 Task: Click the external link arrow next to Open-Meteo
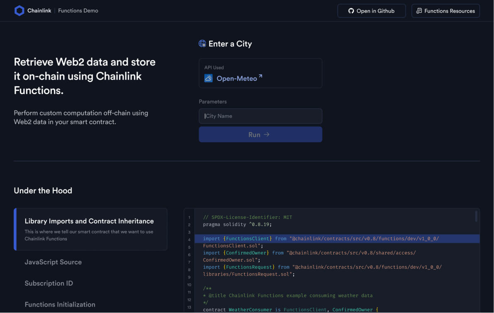(260, 76)
